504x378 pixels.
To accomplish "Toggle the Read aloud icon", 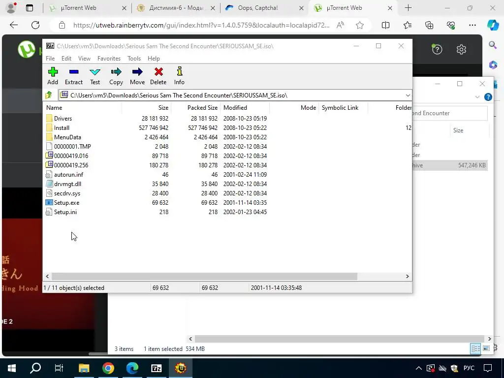I will click(340, 25).
